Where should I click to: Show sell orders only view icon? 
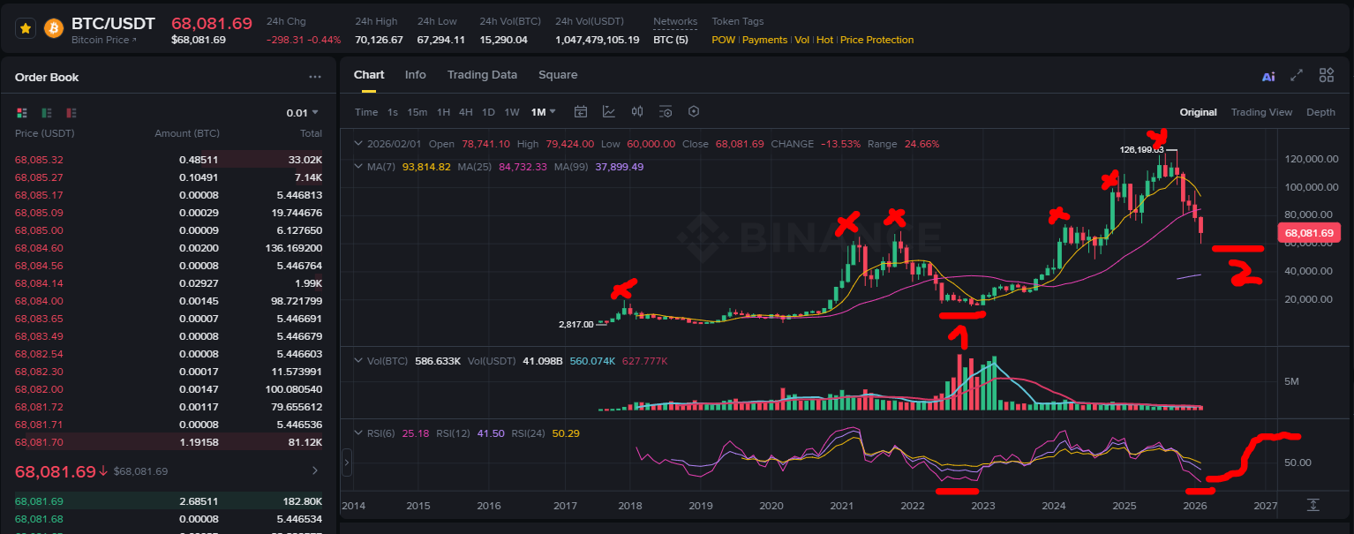click(71, 113)
